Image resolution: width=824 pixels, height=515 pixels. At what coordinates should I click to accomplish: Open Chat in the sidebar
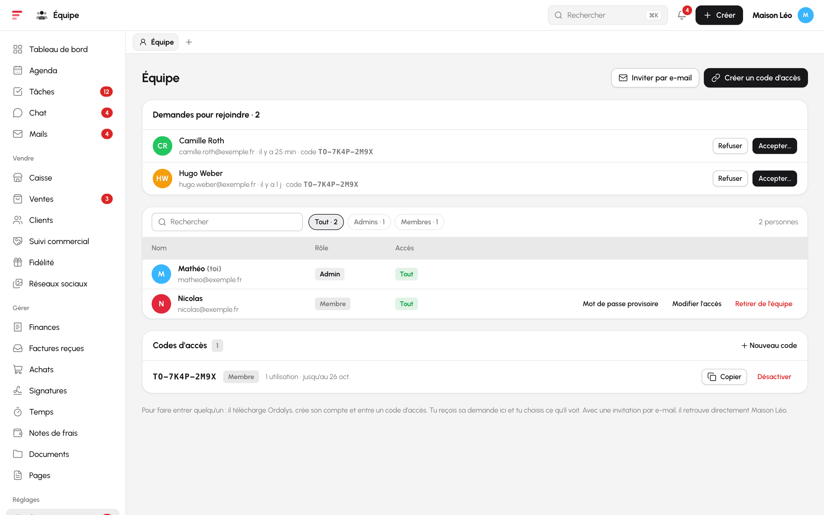tap(63, 113)
